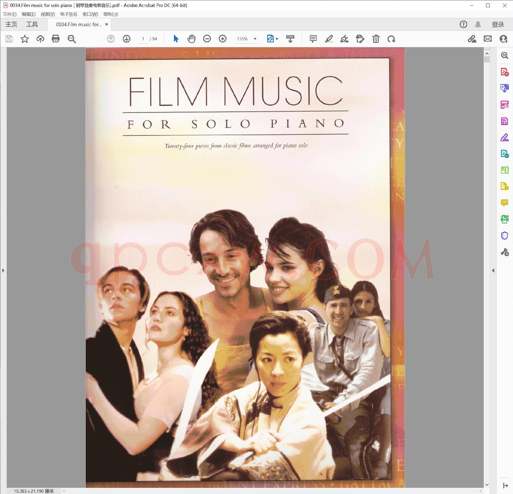
Task: Click the page number input field
Action: [143, 39]
